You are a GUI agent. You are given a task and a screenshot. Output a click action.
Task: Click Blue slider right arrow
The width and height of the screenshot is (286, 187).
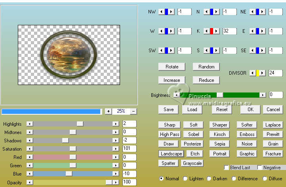(116, 174)
